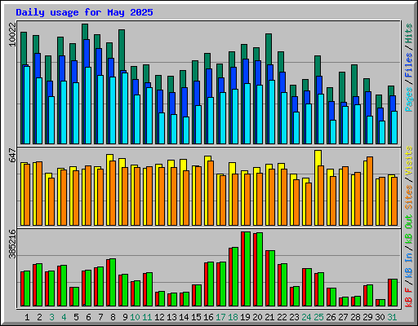Click the 'kB F' legend label
Screen dimensions: 418x326
(x=409, y=297)
